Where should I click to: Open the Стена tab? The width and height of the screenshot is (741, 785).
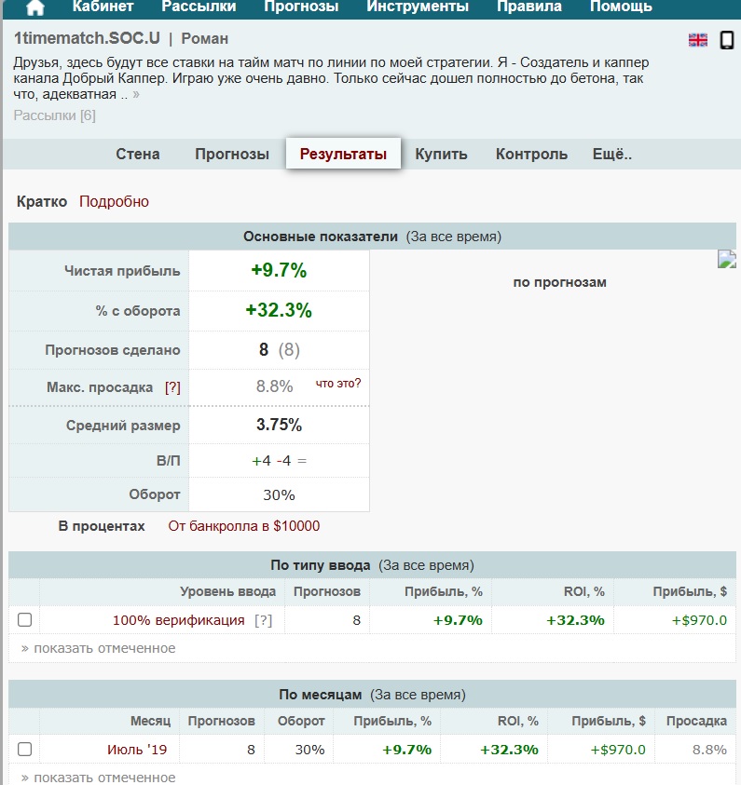coord(138,155)
